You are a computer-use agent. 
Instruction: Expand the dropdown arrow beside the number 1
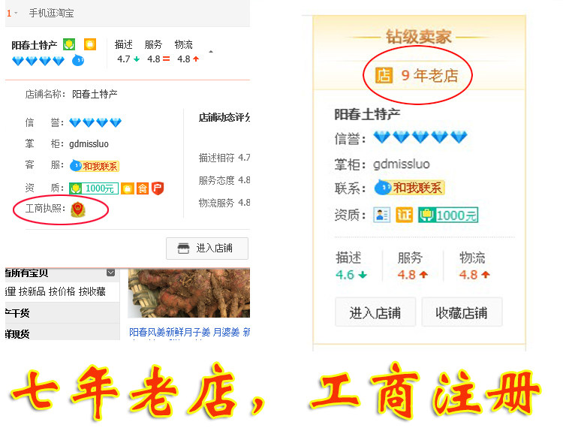pyautogui.click(x=16, y=14)
